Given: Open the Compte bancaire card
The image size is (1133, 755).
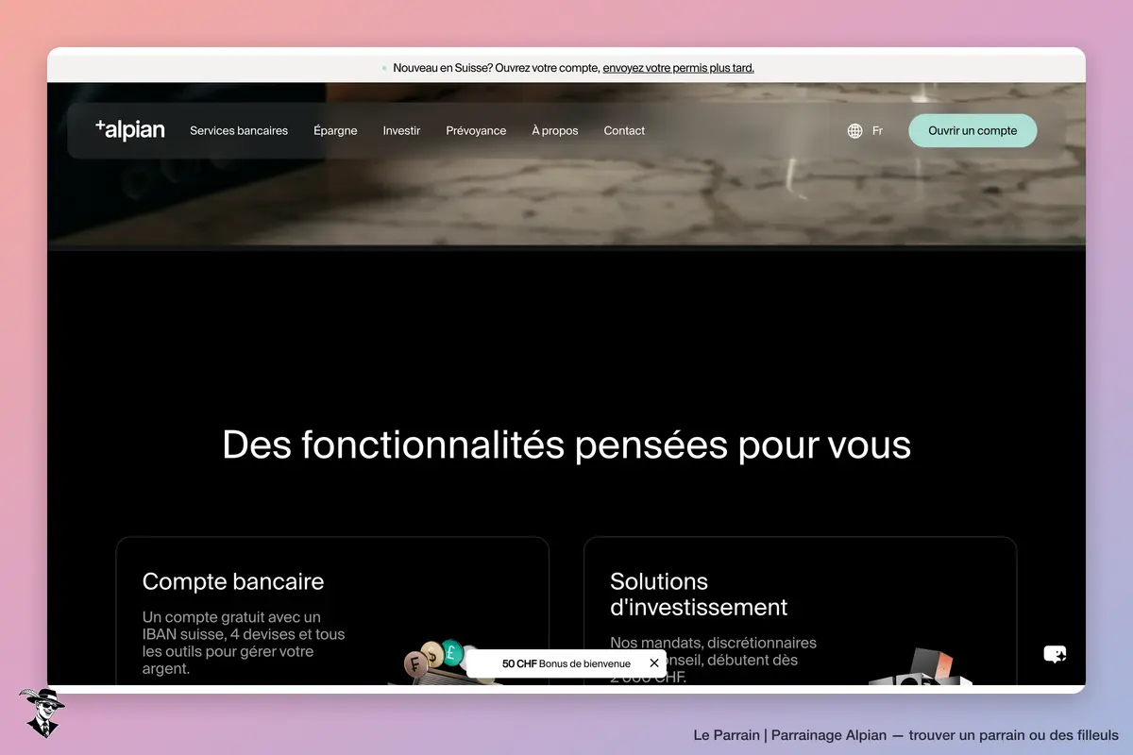Looking at the screenshot, I should [332, 612].
